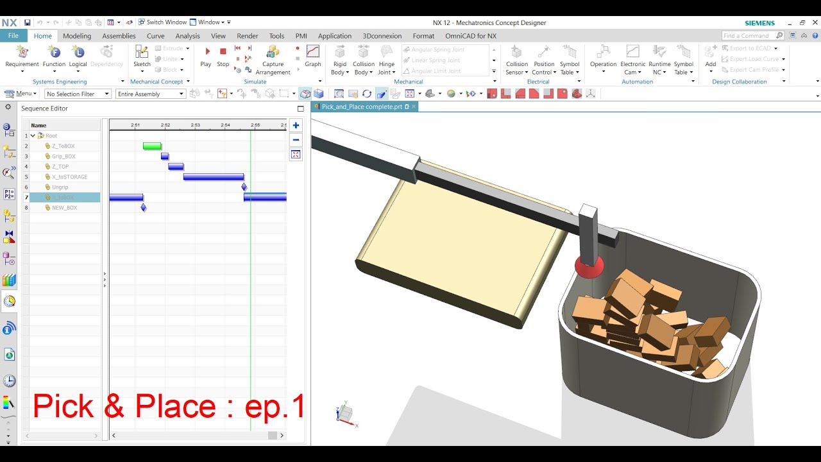The image size is (821, 462).
Task: Click the Collision Body icon
Action: [x=364, y=52]
